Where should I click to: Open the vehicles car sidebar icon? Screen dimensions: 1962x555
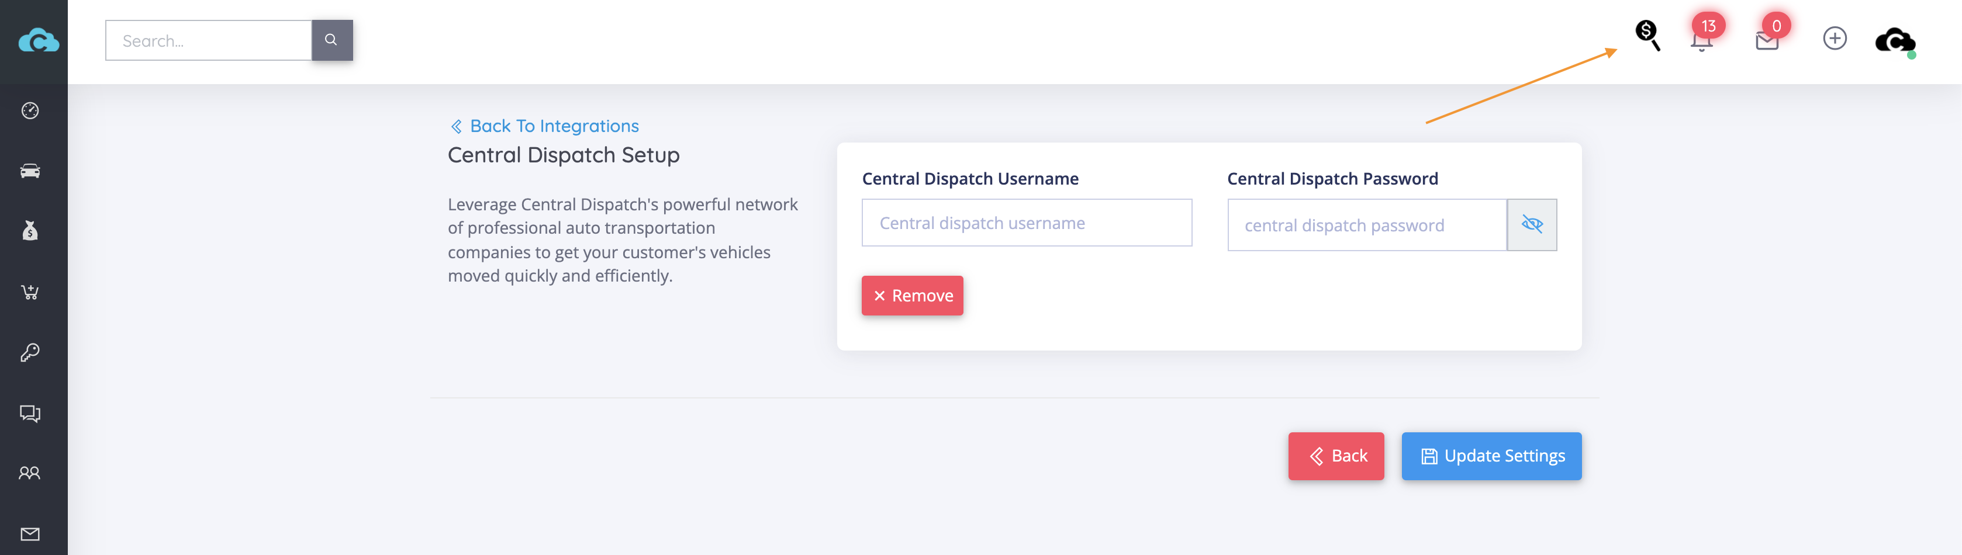point(30,171)
